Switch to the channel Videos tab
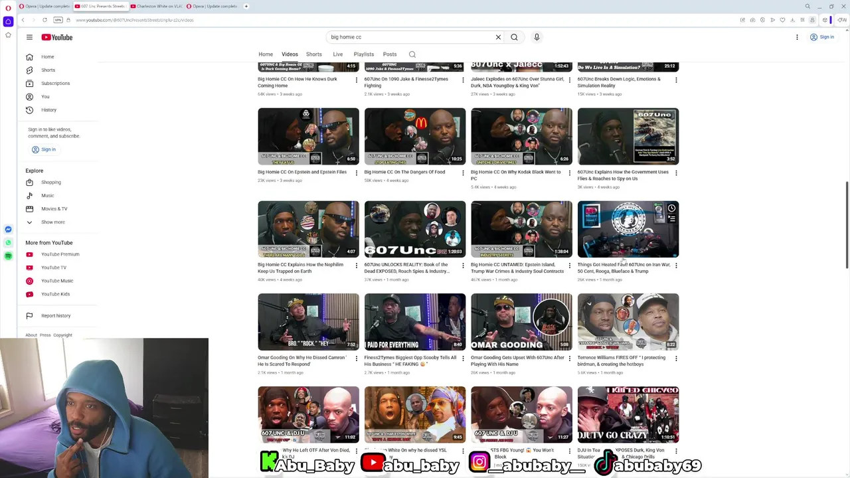Viewport: 850px width, 478px height. pyautogui.click(x=290, y=54)
